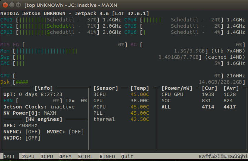Close the jtop terminal window
Screen dimensions: 248x161
tap(5, 5)
